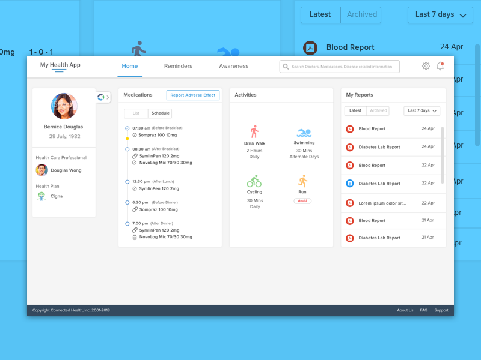Open the Support link in the footer
The height and width of the screenshot is (360, 481).
pos(441,310)
